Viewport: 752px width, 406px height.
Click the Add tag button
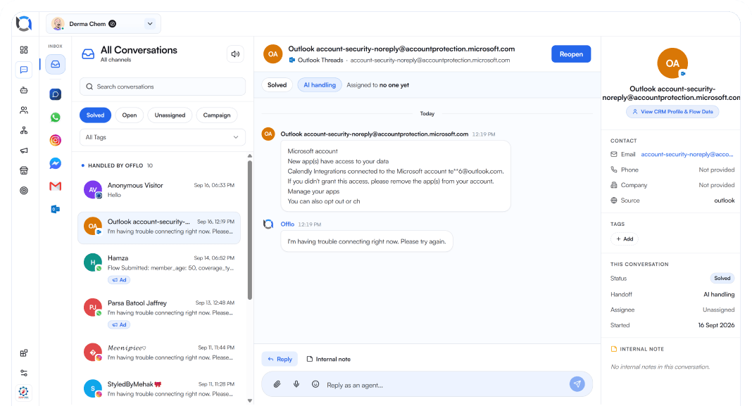pos(625,239)
